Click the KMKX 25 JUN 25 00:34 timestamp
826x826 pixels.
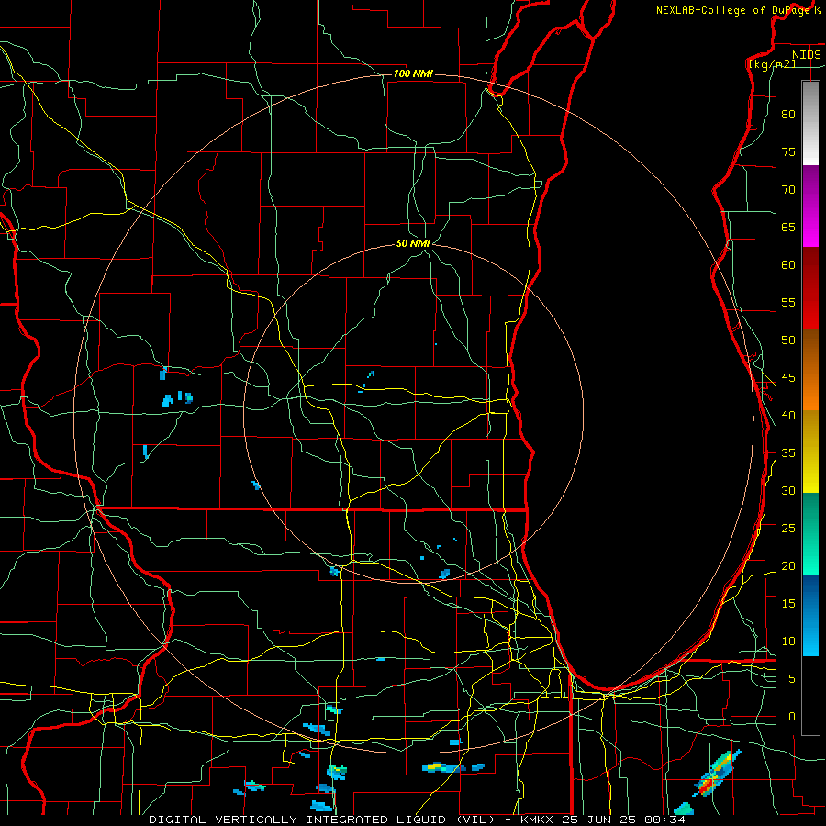(x=603, y=820)
